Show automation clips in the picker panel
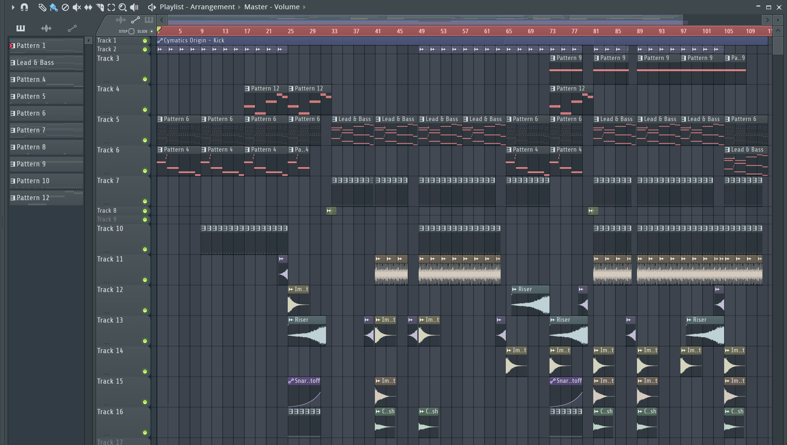 [x=72, y=28]
